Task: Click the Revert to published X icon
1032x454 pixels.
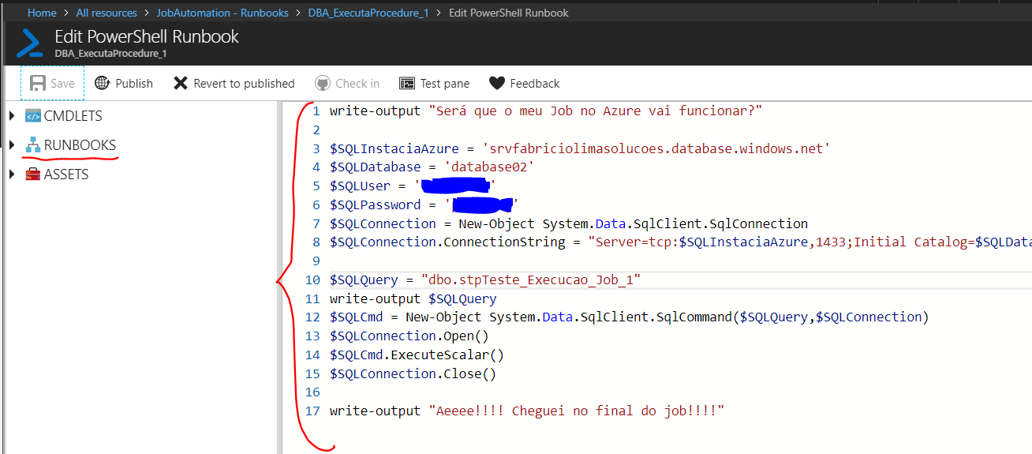Action: point(181,83)
